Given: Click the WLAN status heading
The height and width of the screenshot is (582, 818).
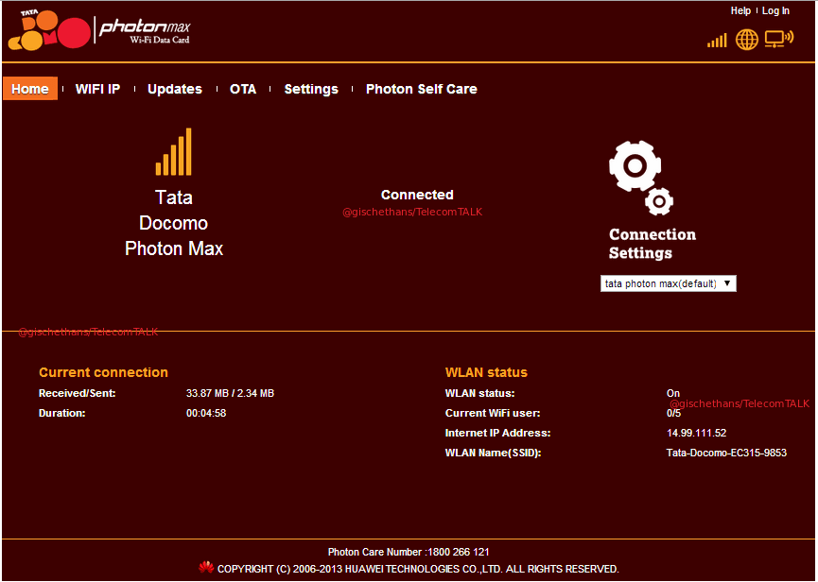Looking at the screenshot, I should 486,372.
